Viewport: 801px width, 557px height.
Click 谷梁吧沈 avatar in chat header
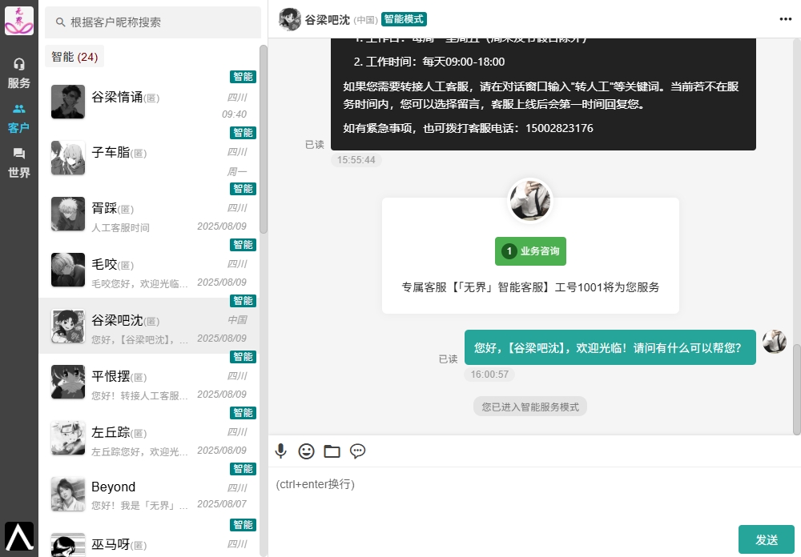(290, 19)
